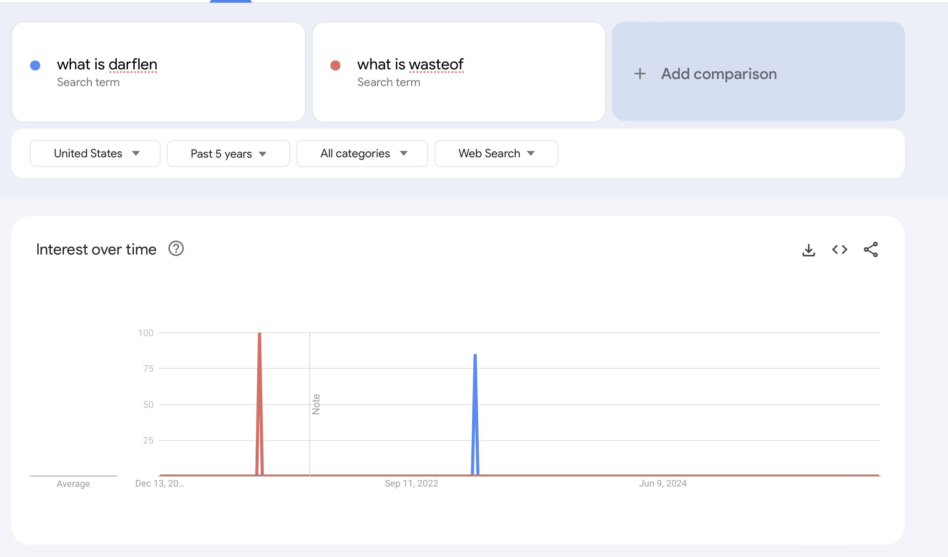This screenshot has height=557, width=948.
Task: Open the United States region dropdown
Action: [x=95, y=153]
